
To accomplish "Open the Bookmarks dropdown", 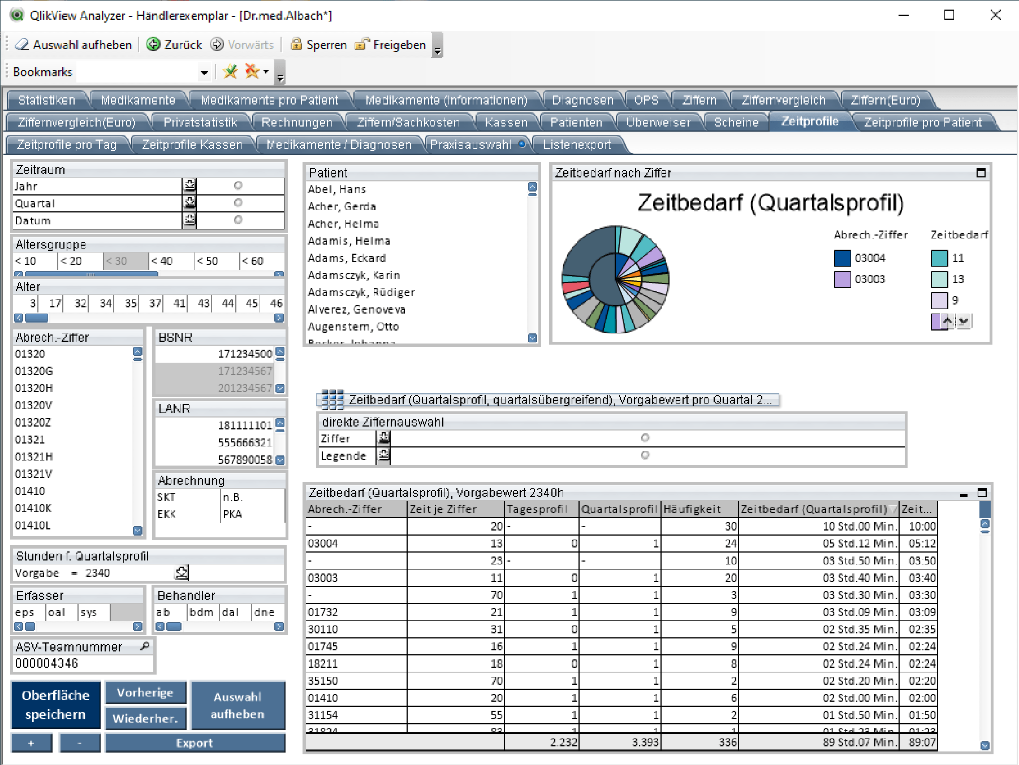I will pos(204,72).
